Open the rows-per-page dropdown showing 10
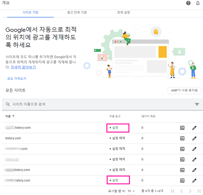The height and width of the screenshot is (195, 203). coord(131,191)
